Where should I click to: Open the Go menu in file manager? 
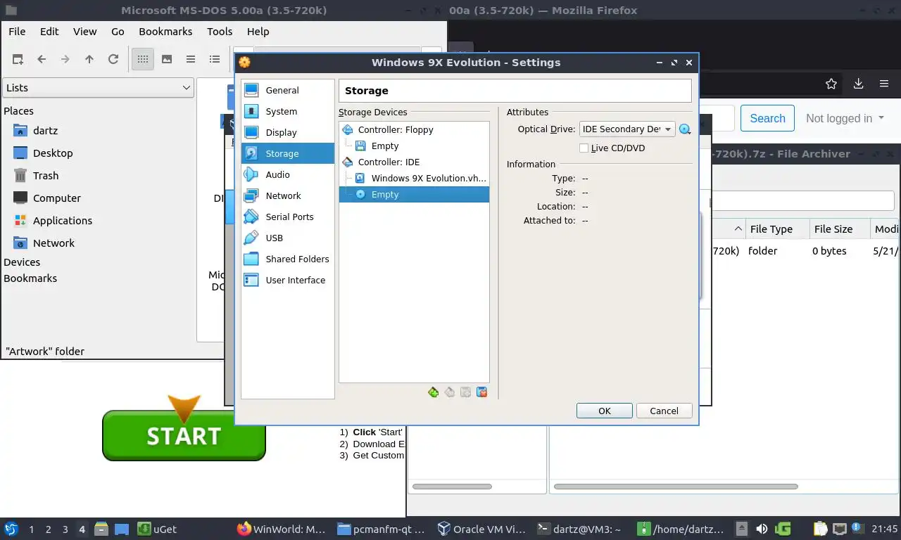click(118, 31)
